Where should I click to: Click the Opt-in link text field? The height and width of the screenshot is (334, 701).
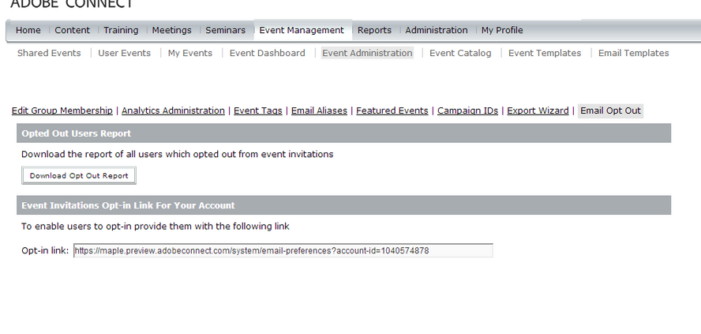(283, 250)
